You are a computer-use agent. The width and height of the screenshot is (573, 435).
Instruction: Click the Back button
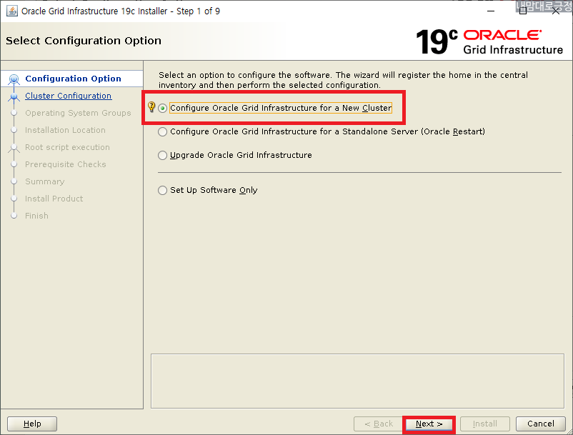pos(379,424)
